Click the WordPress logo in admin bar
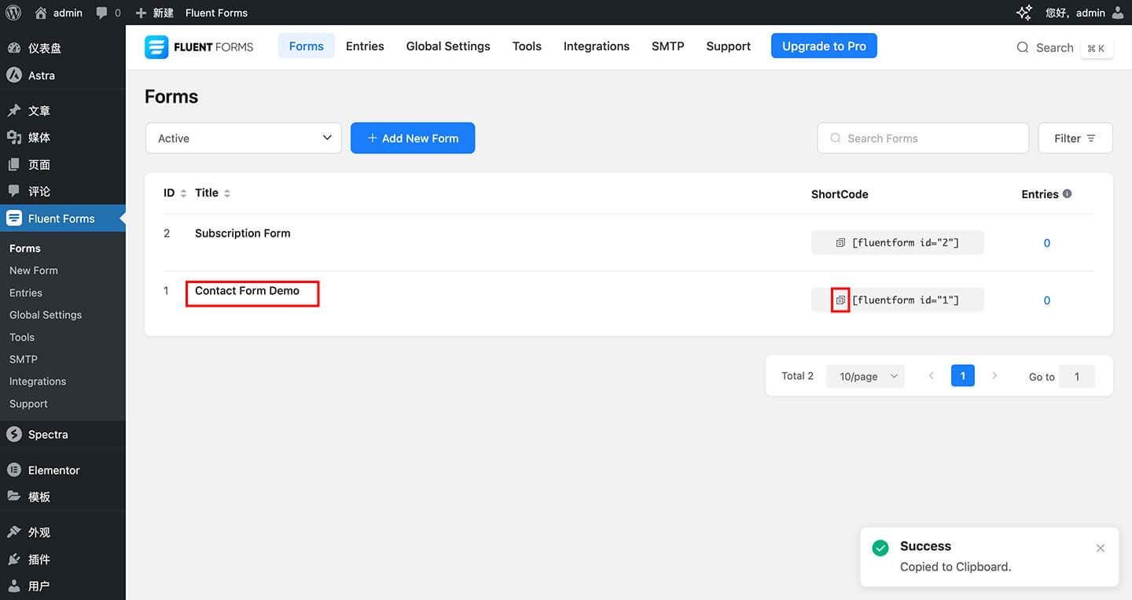 tap(13, 13)
